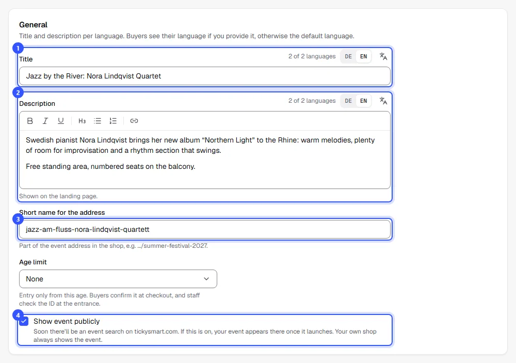Switch Description language to EN
Screen dimensions: 516x363
pyautogui.click(x=363, y=101)
